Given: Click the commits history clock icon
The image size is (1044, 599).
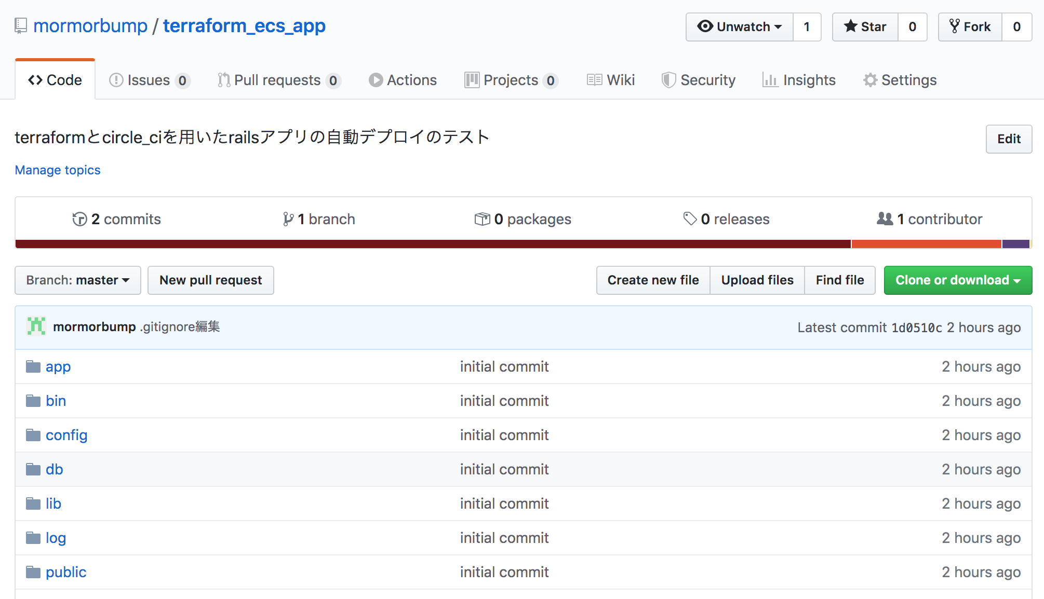Looking at the screenshot, I should coord(79,219).
